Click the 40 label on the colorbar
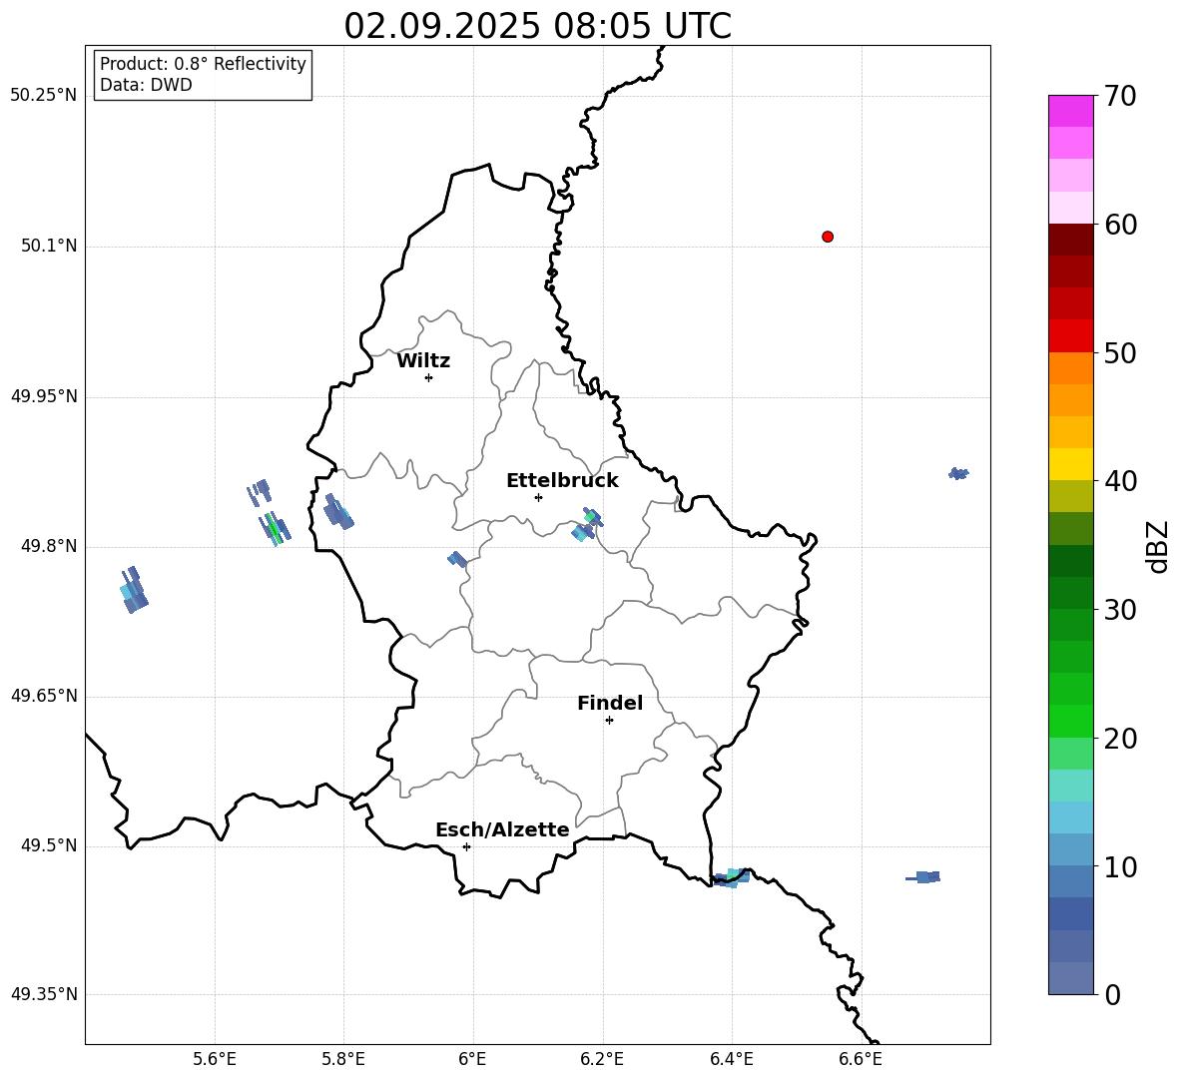Screen dimensions: 1182x1079 pyautogui.click(x=1120, y=481)
